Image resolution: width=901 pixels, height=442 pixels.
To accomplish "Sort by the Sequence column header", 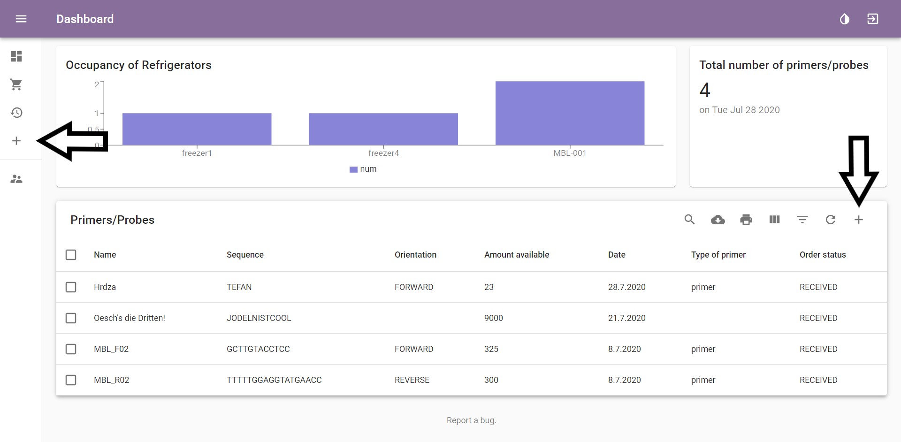I will click(245, 255).
